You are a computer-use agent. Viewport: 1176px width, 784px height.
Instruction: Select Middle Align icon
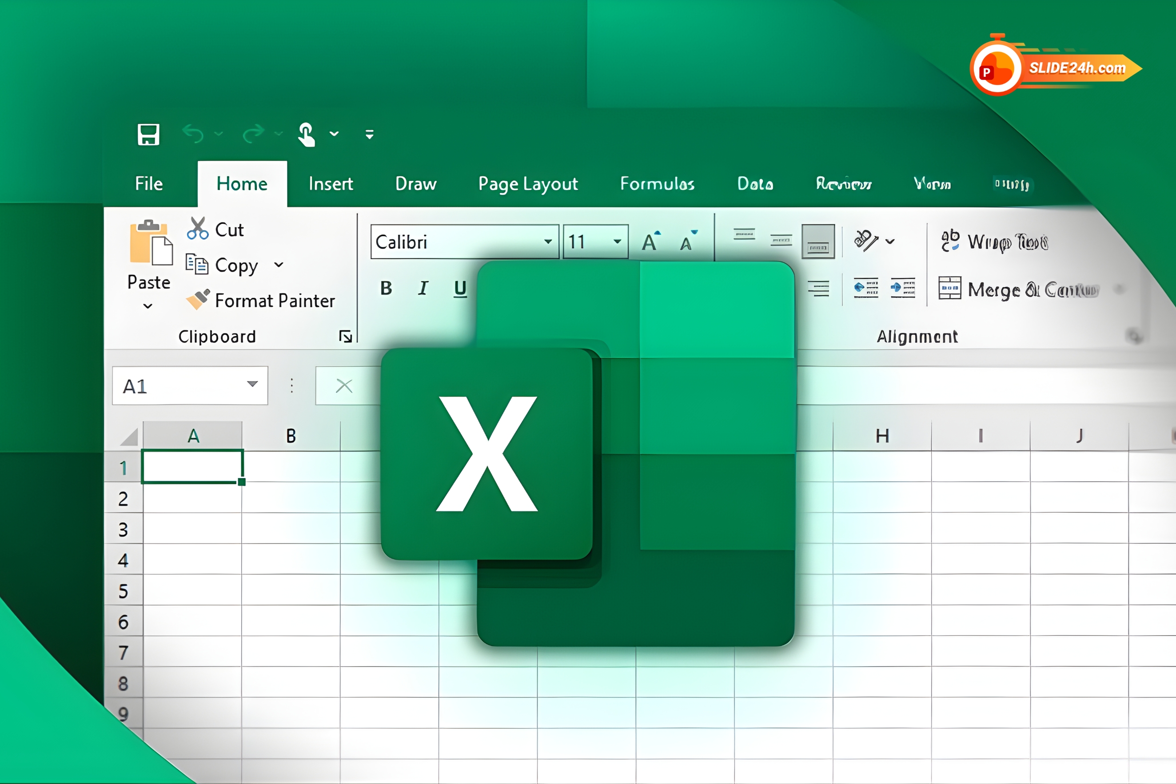point(781,241)
